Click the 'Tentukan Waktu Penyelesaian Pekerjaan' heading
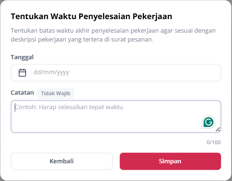232x181 pixels. click(91, 16)
